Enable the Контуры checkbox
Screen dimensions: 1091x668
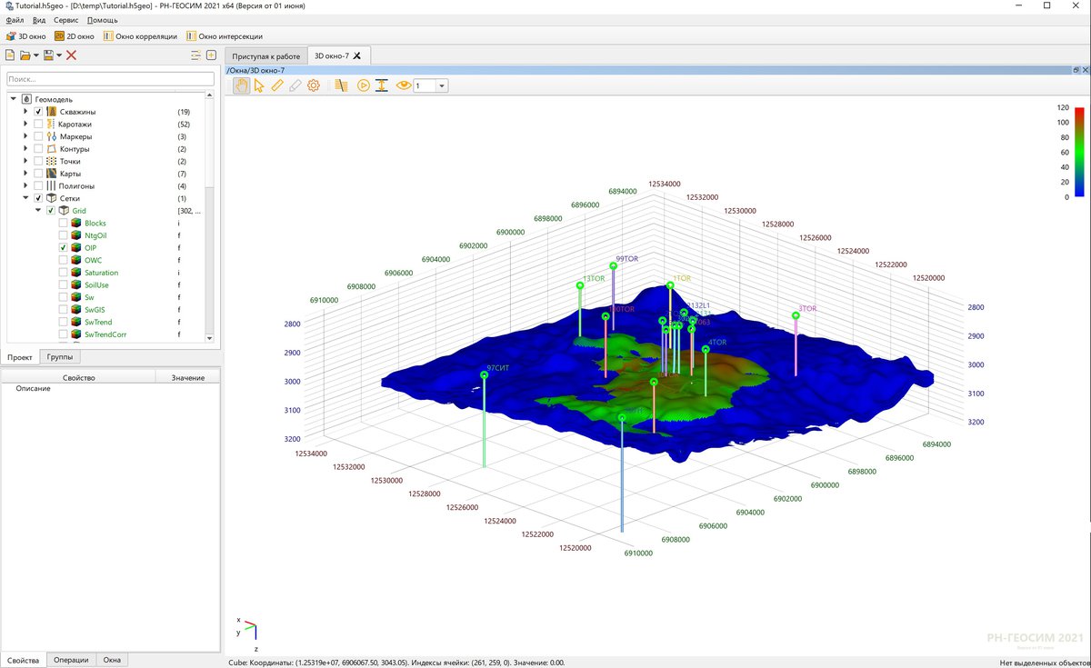click(36, 148)
